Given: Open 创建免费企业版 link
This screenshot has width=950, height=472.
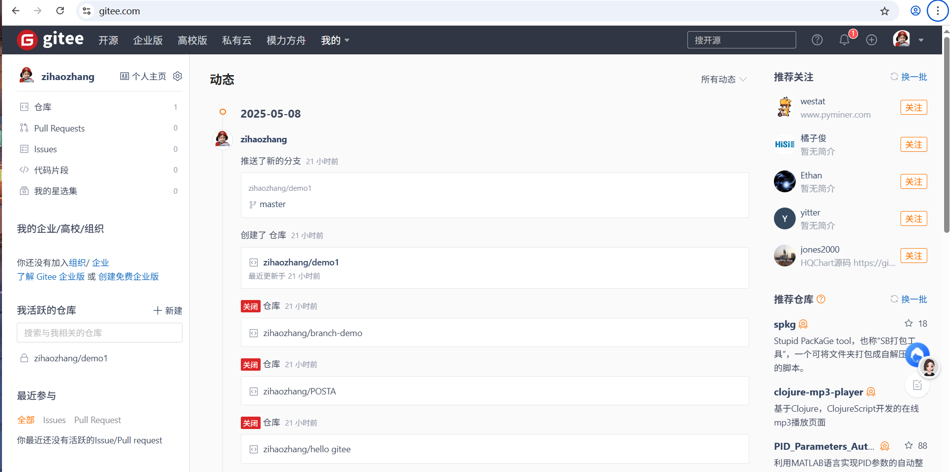Looking at the screenshot, I should click(x=129, y=276).
